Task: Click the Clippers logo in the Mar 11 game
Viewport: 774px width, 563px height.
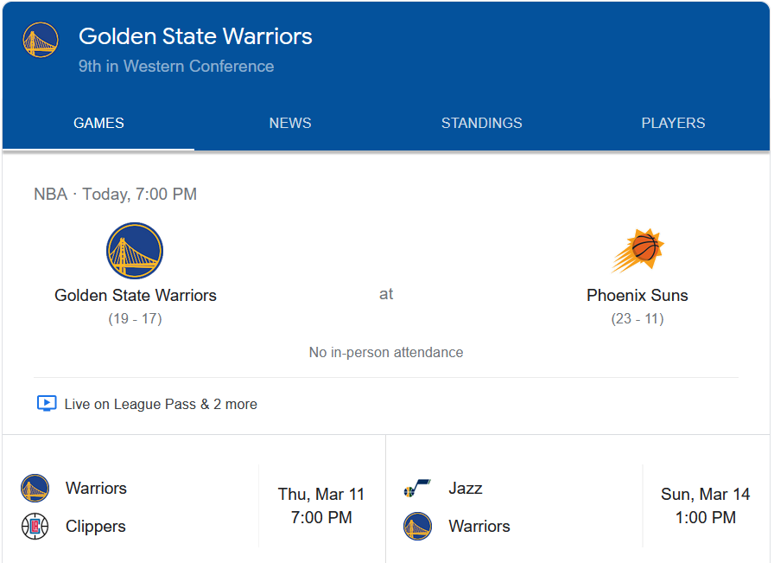Action: pyautogui.click(x=35, y=527)
